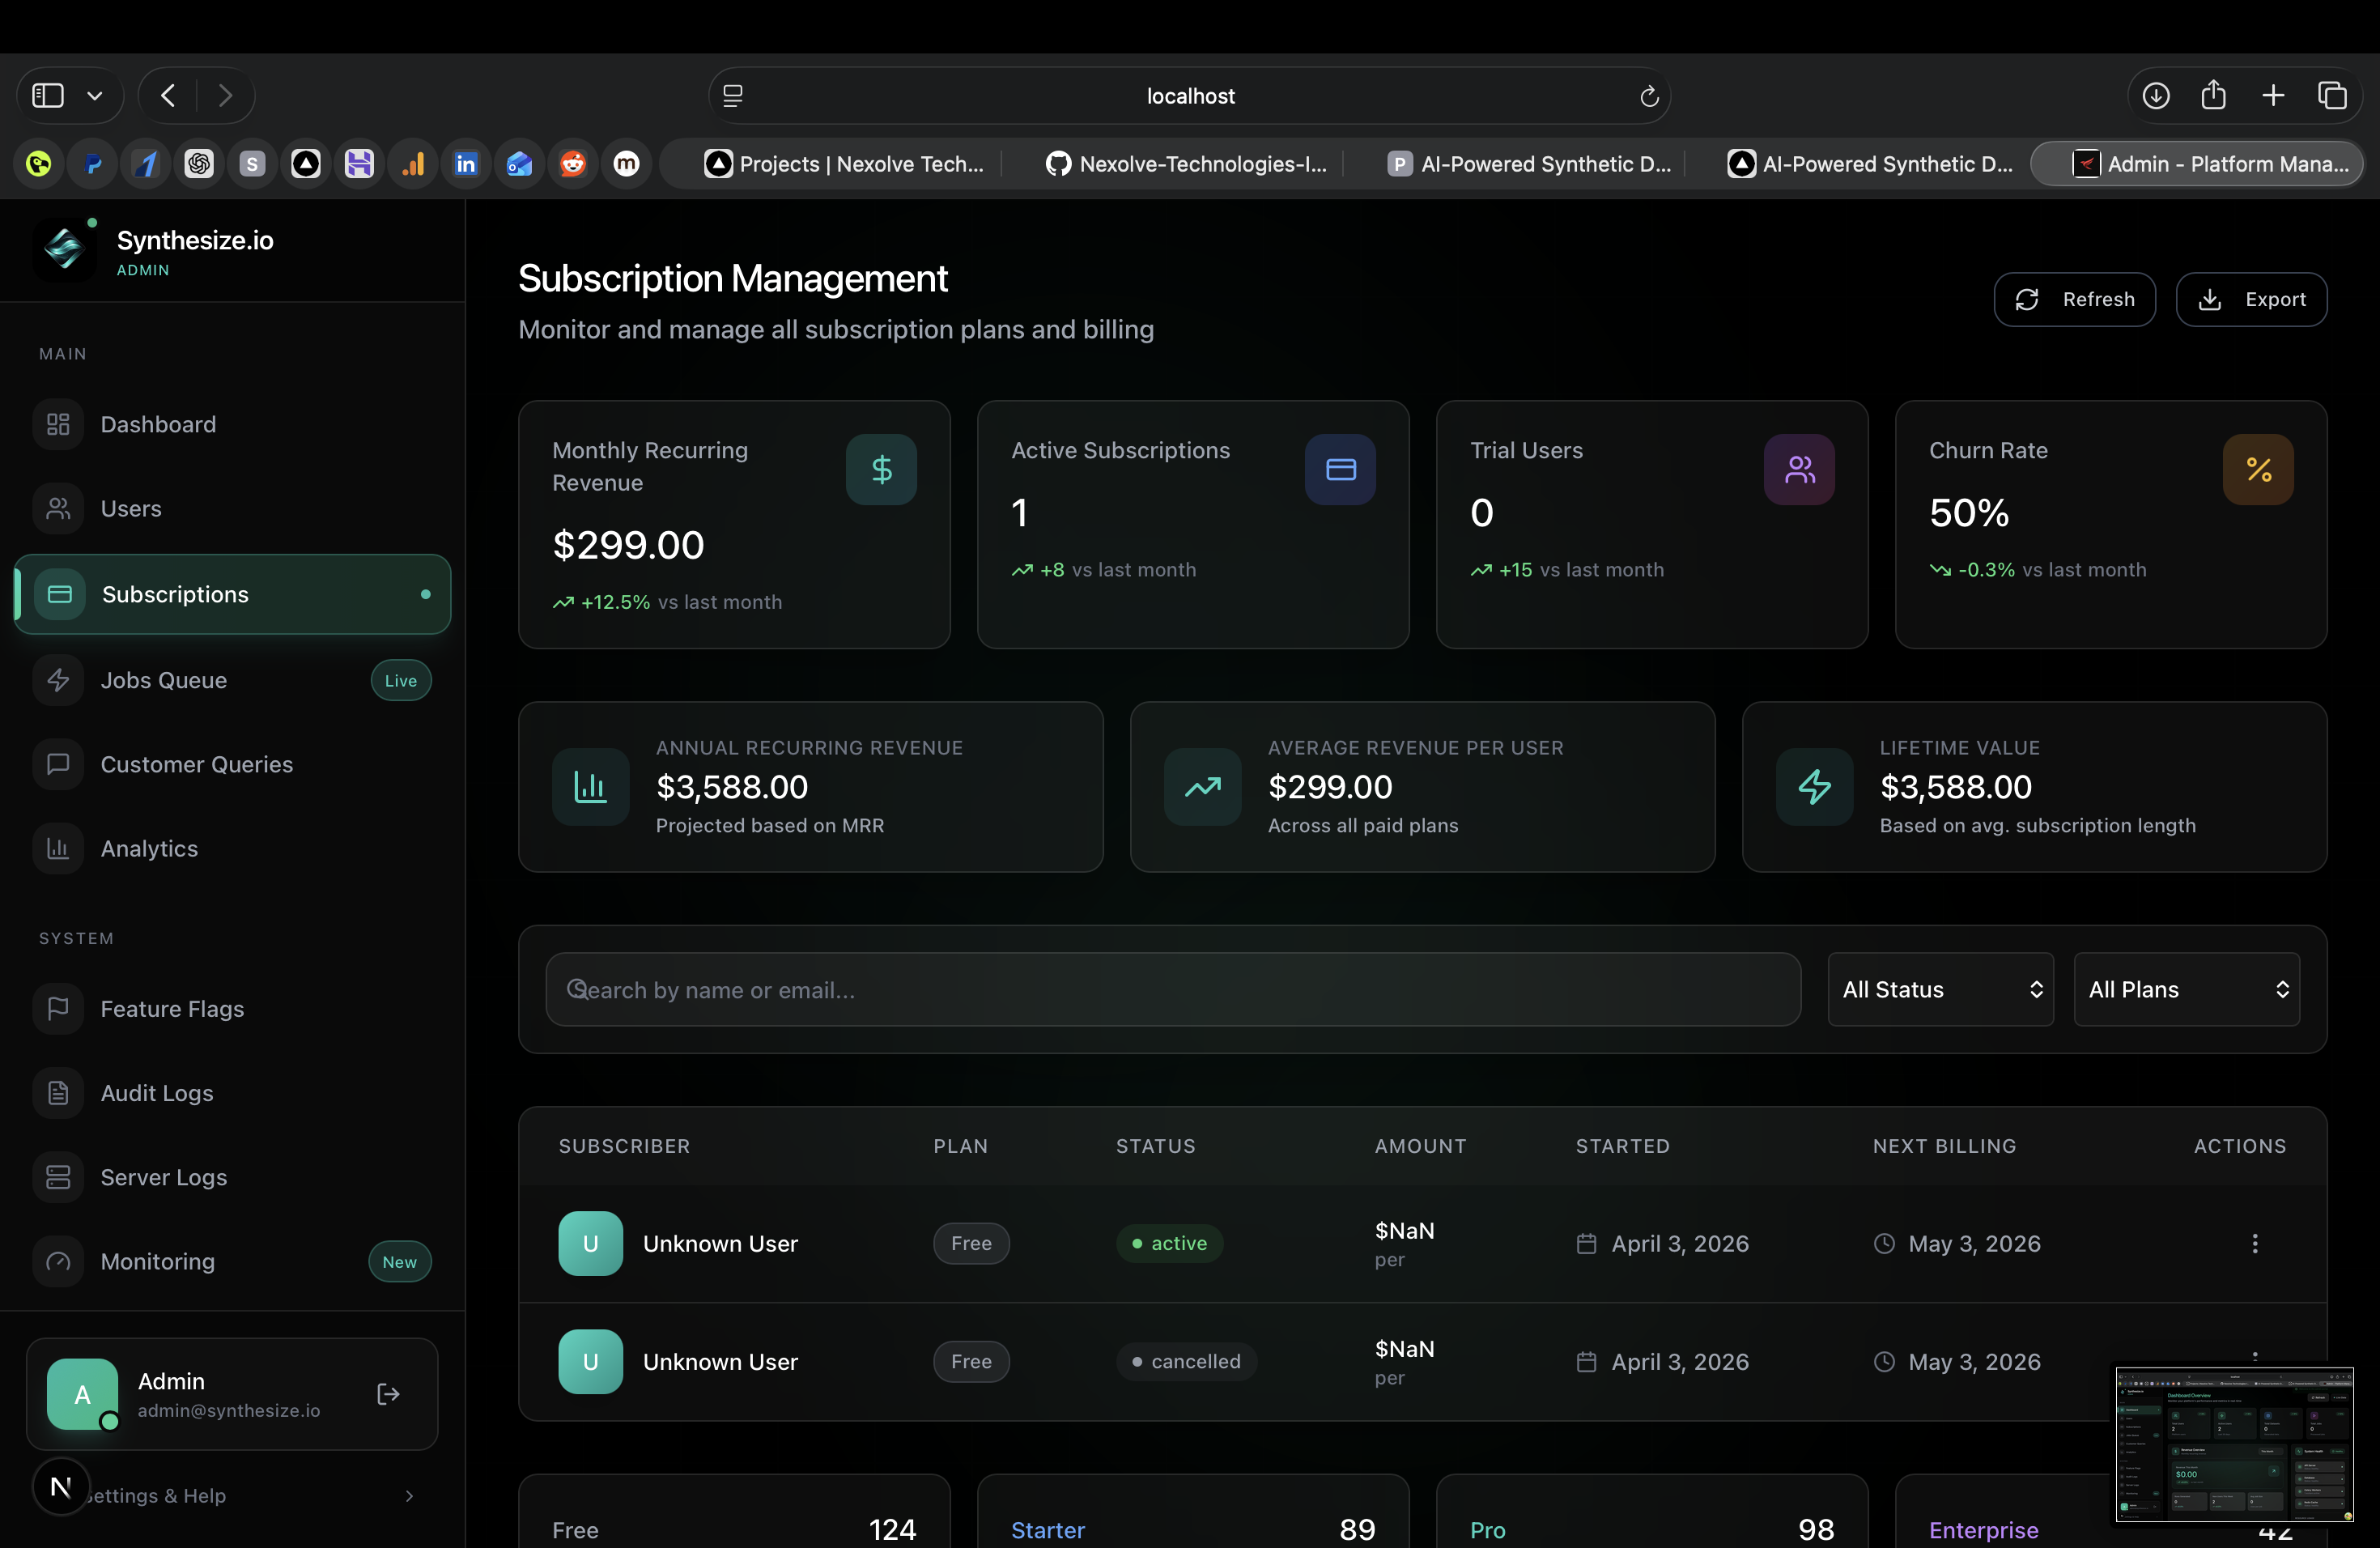Click the Live badge next to Jobs Queue

[399, 680]
